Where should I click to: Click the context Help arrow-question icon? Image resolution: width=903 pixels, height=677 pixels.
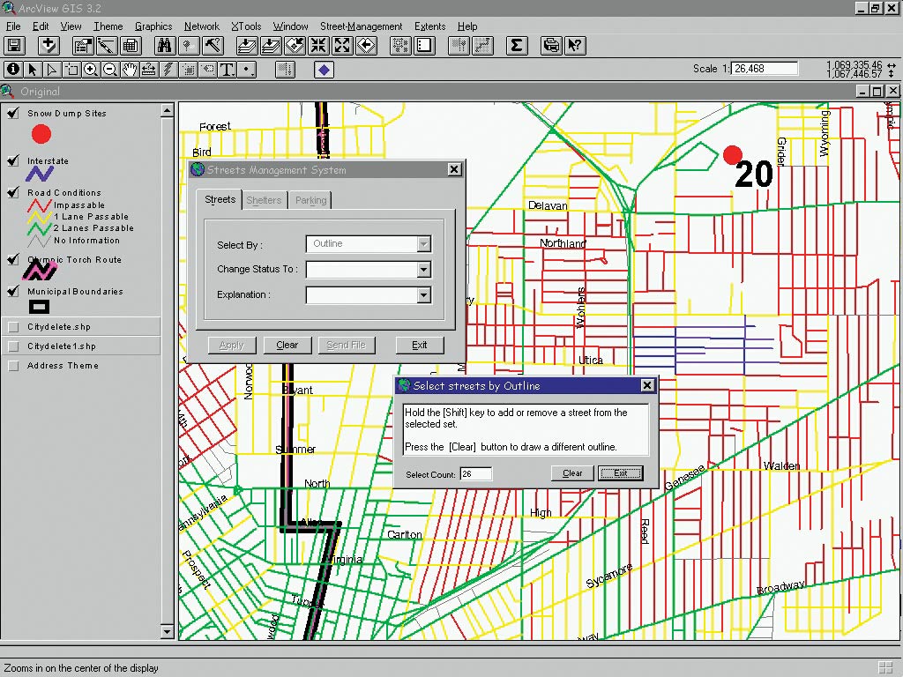(575, 46)
